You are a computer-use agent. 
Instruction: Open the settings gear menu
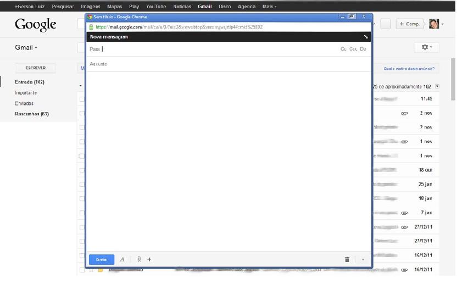tap(426, 47)
